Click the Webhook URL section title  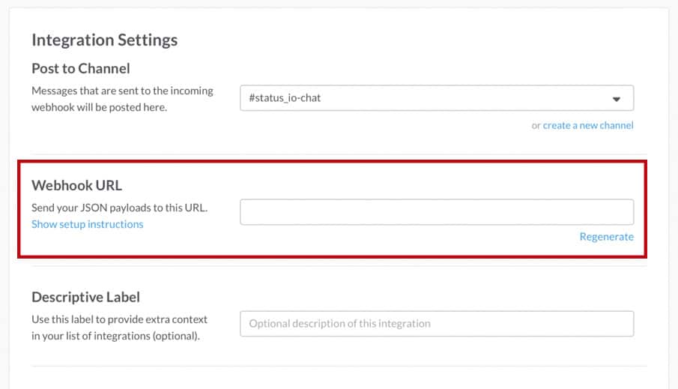click(76, 185)
